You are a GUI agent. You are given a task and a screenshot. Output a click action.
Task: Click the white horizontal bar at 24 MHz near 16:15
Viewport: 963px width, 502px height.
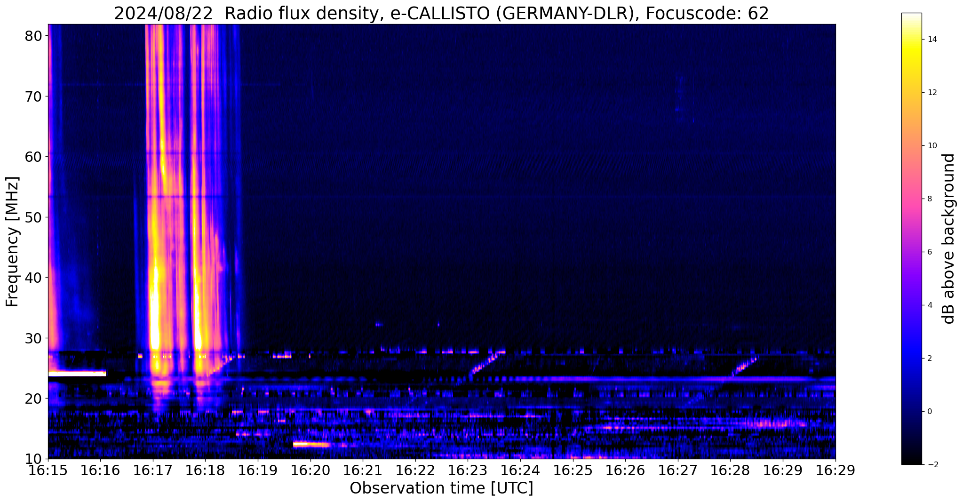point(77,374)
